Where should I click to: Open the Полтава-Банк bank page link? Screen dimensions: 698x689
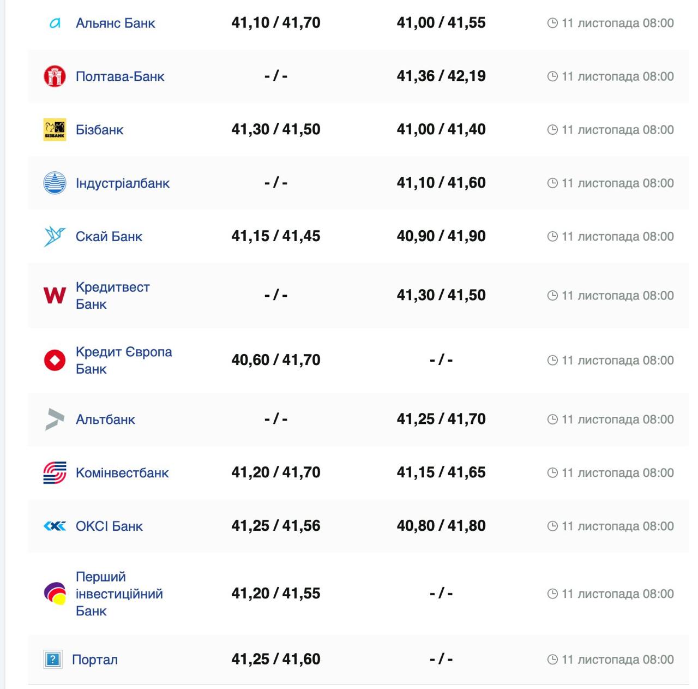120,76
